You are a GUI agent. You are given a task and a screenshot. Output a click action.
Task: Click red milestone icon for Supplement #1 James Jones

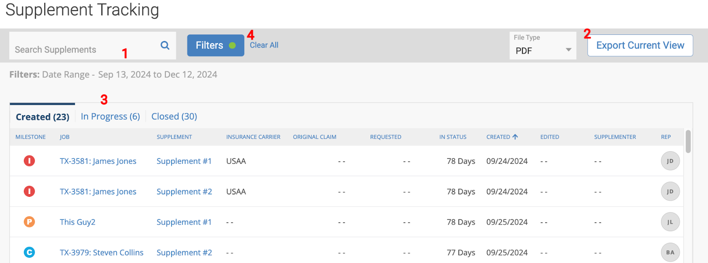[x=29, y=161]
